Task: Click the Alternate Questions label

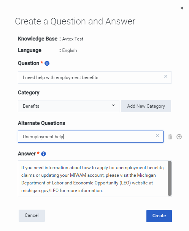Action: (41, 123)
